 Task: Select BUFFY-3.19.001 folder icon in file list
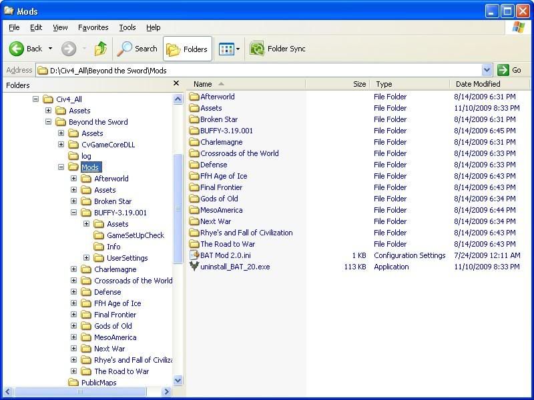194,131
